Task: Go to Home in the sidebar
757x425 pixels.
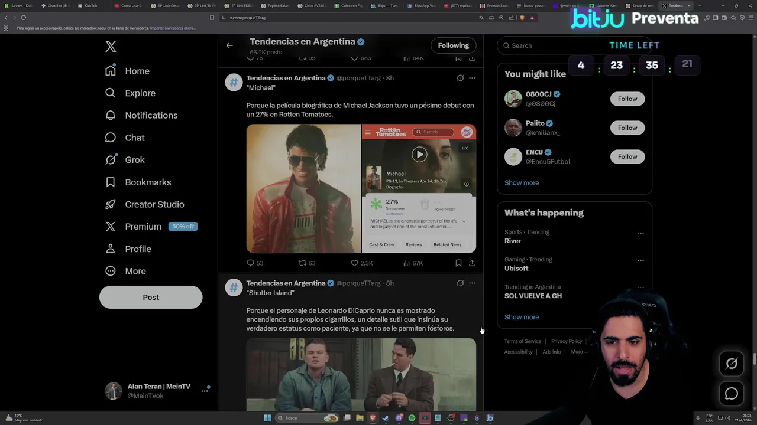Action: 127,71
